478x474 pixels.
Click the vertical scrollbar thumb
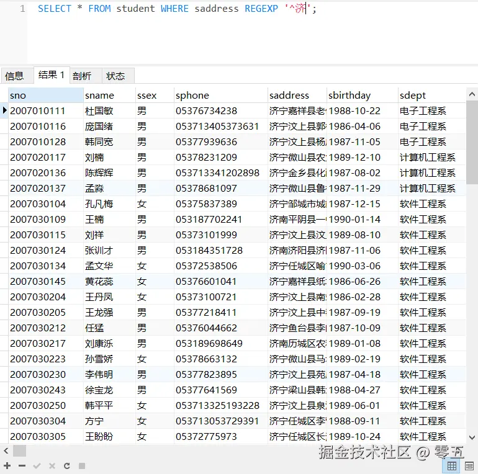click(472, 142)
